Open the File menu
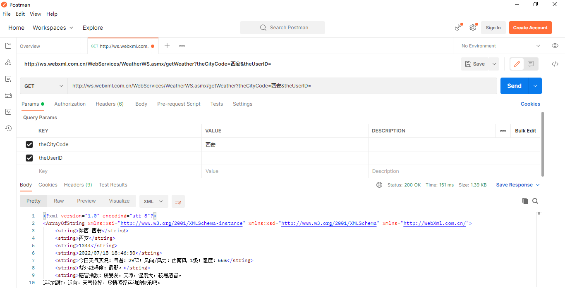565x288 pixels. tap(7, 14)
